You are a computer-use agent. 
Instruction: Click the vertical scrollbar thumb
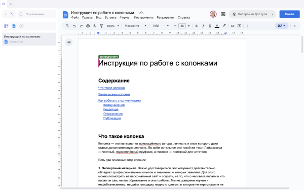coord(302,45)
